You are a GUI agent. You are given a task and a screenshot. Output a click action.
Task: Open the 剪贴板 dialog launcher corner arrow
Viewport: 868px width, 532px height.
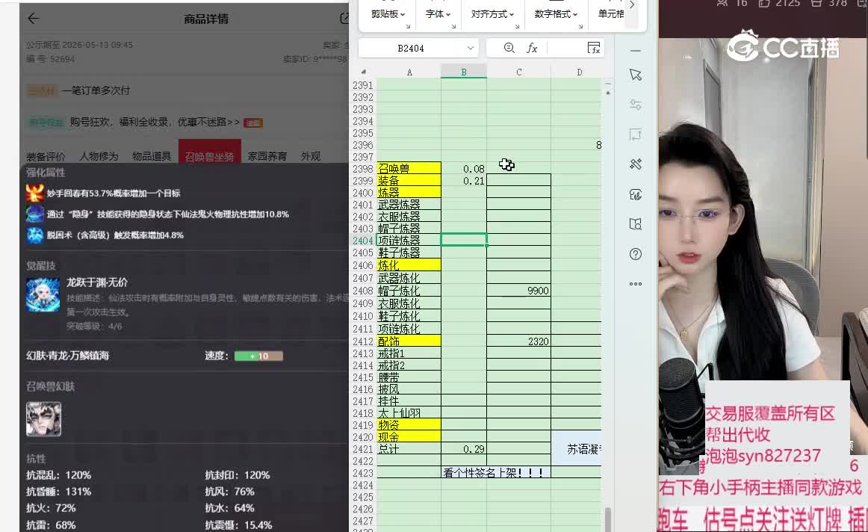point(408,27)
